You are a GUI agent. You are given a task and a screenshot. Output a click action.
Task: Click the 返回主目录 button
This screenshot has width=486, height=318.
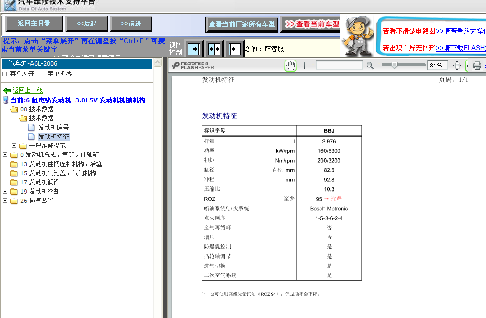click(x=34, y=23)
